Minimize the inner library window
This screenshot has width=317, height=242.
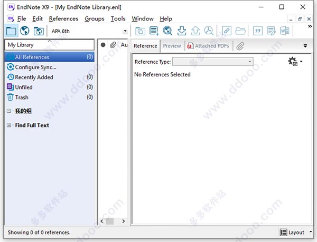pyautogui.click(x=291, y=19)
